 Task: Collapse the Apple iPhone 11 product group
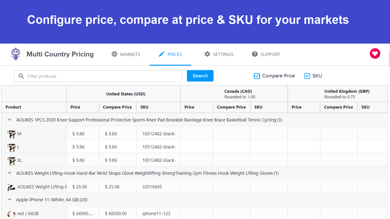pos(9,200)
